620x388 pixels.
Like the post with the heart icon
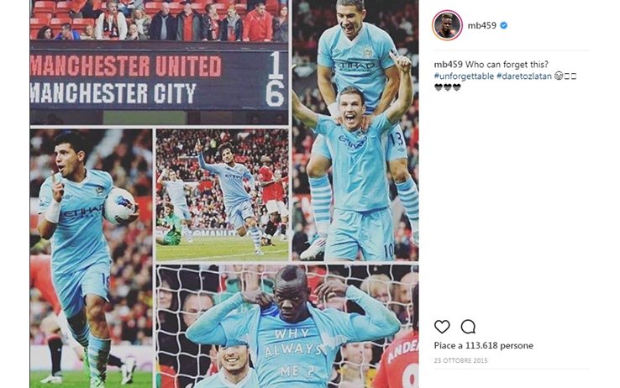(442, 327)
